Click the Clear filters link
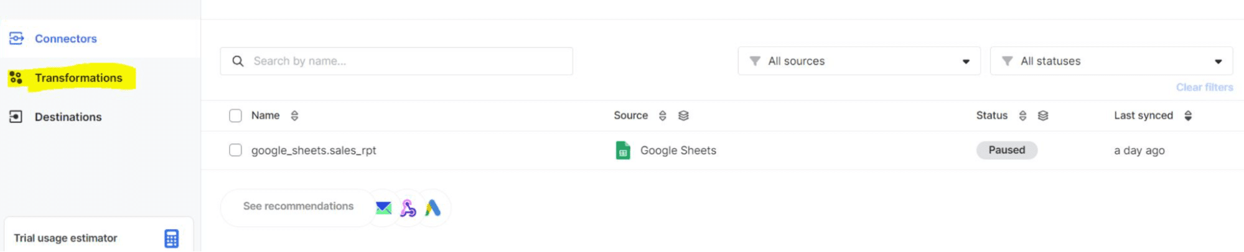1244x252 pixels. click(1204, 88)
